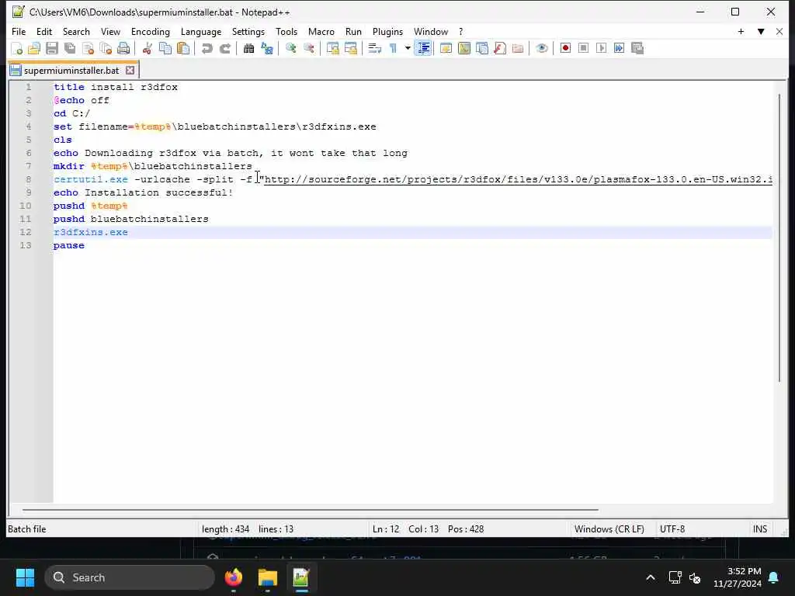Save the current recorded macro icon

tap(637, 49)
